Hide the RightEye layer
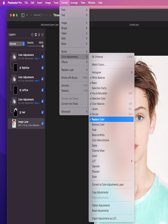 pyautogui.click(x=43, y=68)
